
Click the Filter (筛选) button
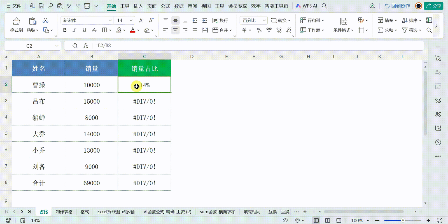[x=412, y=30]
